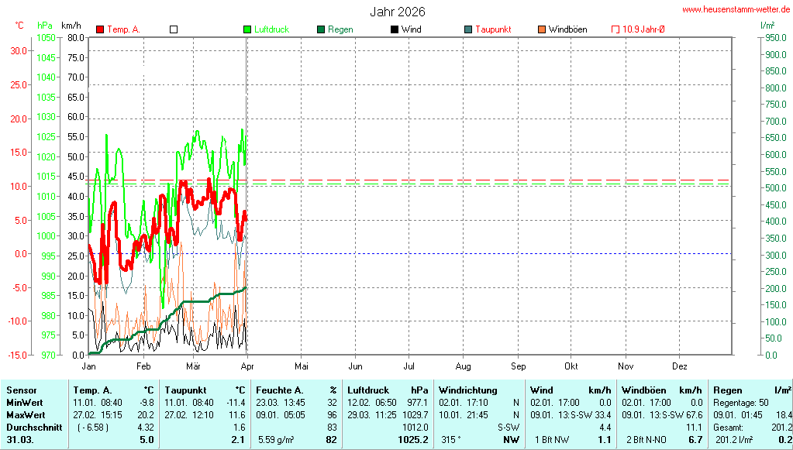Click the teal Taupunkt legend swatch
The image size is (793, 450).
468,29
